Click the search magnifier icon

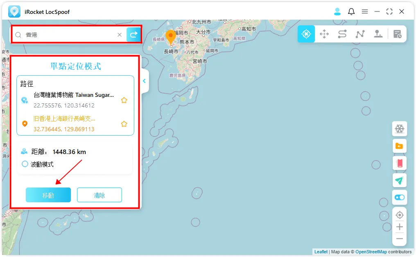(18, 35)
